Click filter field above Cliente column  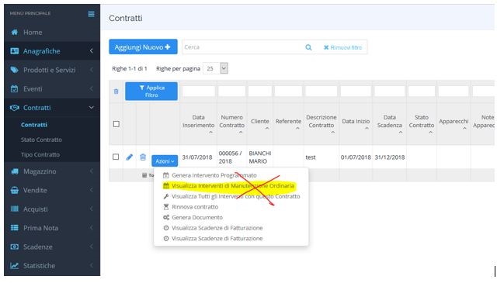(x=259, y=91)
